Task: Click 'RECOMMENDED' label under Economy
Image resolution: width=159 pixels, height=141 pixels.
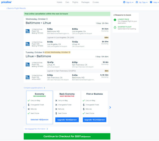Action: [x=39, y=96]
